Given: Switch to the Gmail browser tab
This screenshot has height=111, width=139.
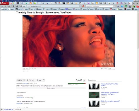Looking at the screenshot, I should (11, 4).
